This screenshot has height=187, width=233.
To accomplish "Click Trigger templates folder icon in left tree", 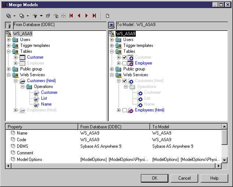I will click(x=15, y=46).
